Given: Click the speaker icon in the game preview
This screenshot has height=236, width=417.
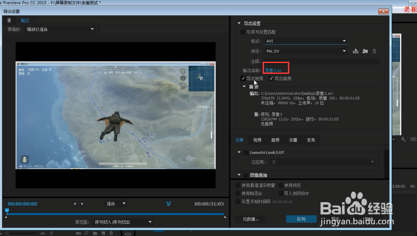Looking at the screenshot, I should click(183, 71).
